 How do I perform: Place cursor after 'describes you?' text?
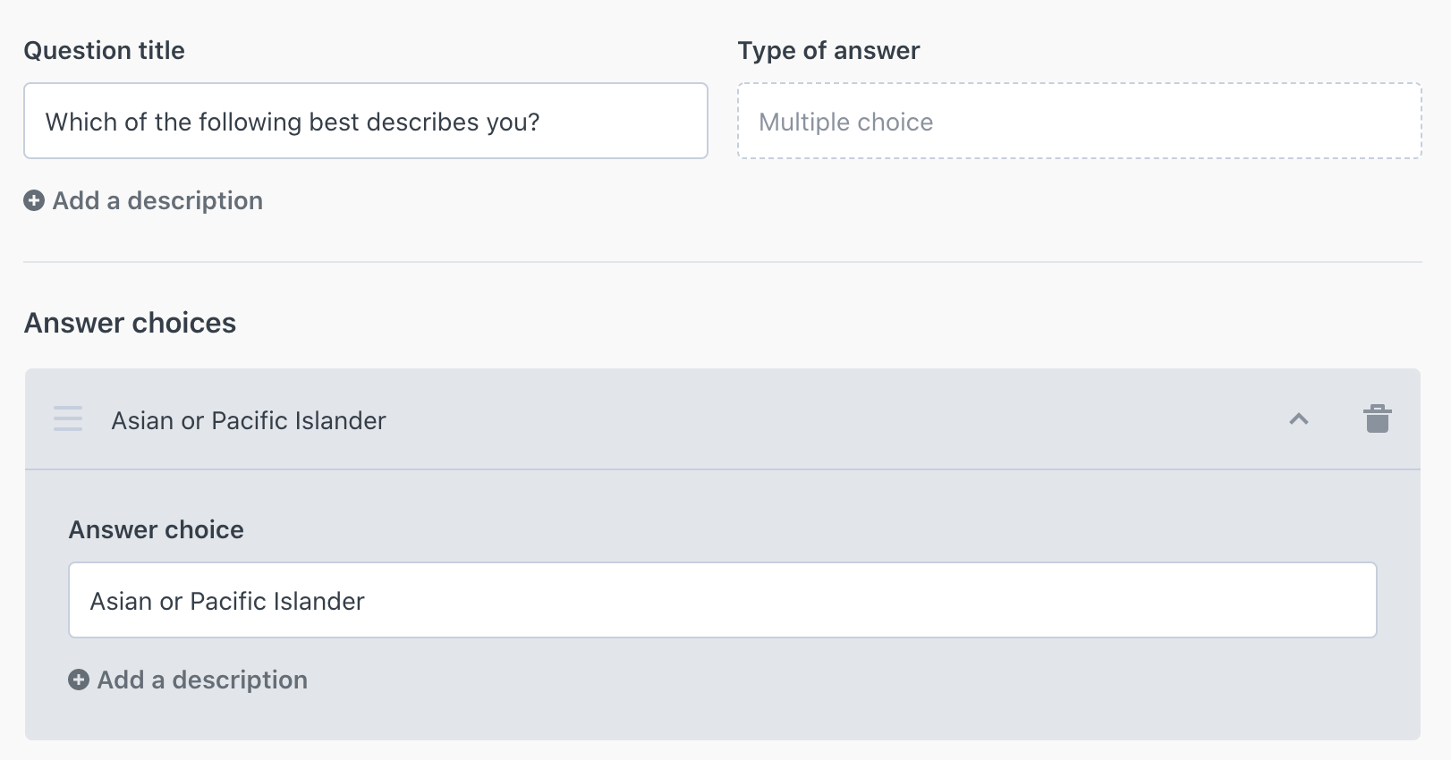(542, 122)
